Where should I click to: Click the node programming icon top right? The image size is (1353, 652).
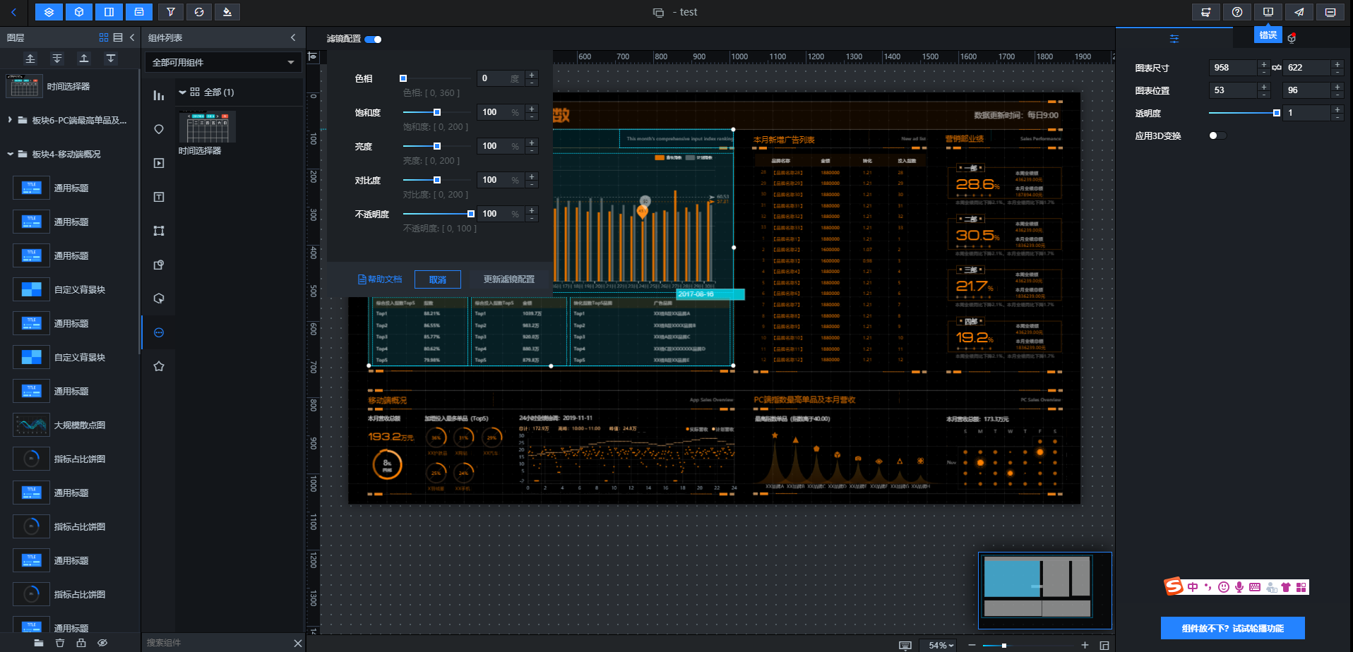(1205, 12)
